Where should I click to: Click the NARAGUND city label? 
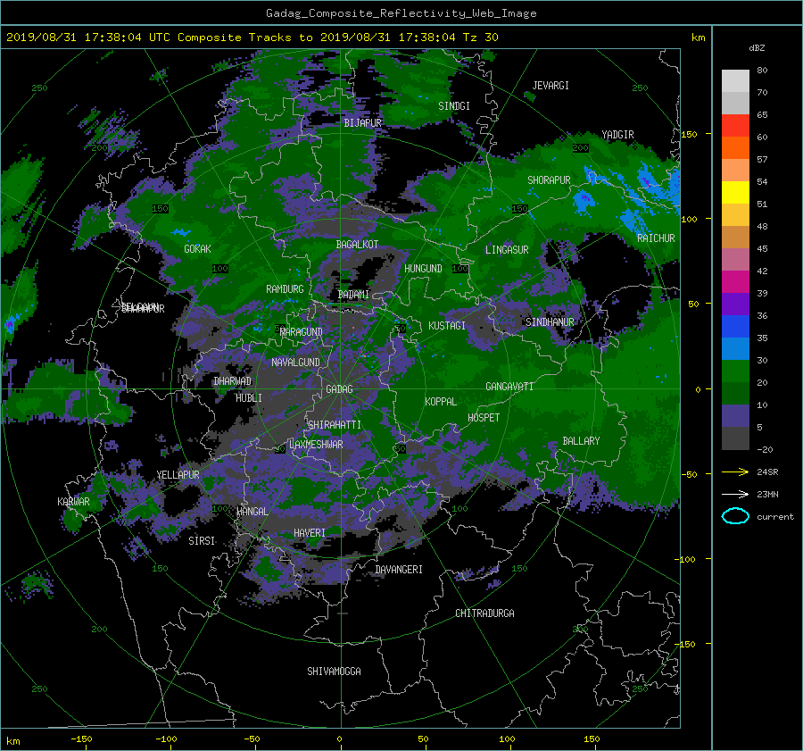coord(302,332)
